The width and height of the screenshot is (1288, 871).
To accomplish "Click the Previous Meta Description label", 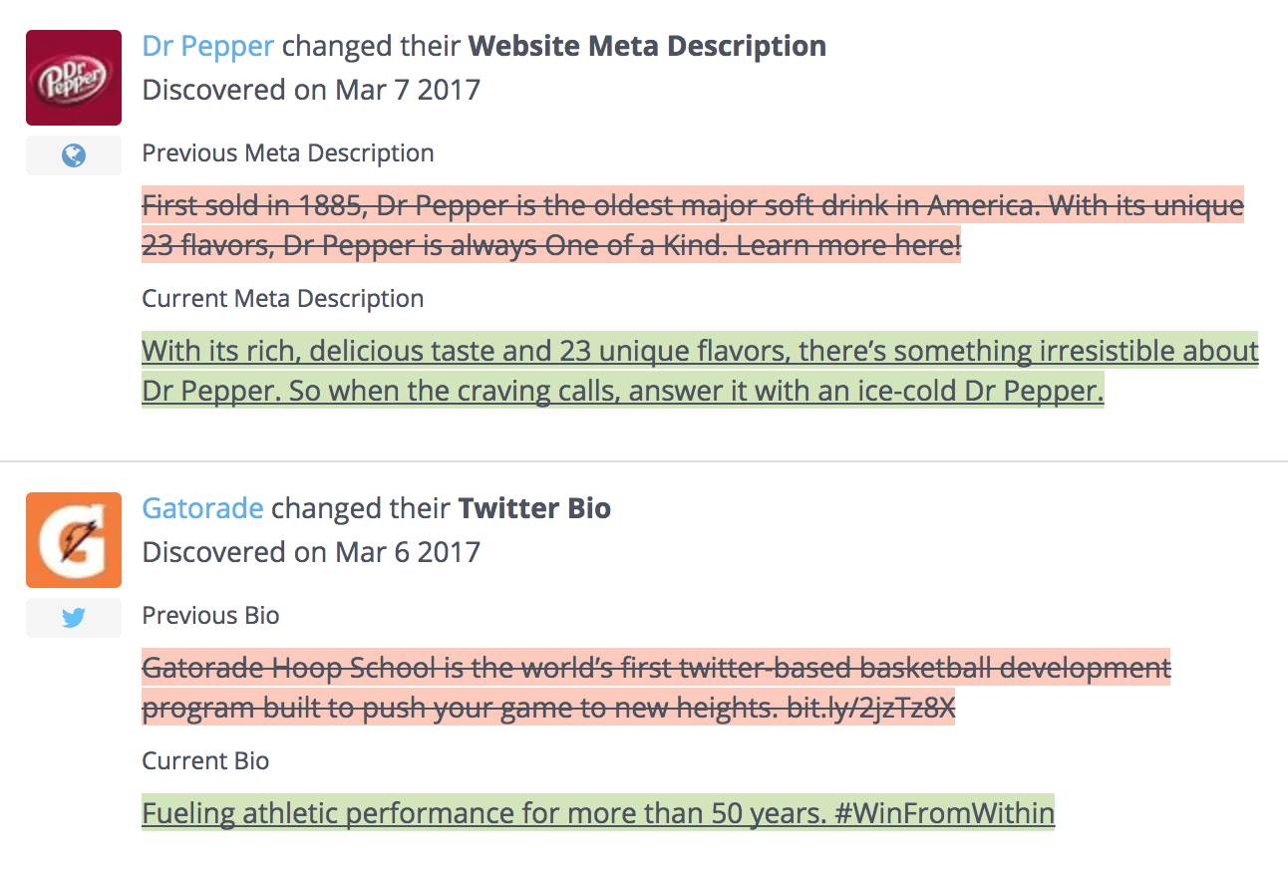I will point(288,153).
